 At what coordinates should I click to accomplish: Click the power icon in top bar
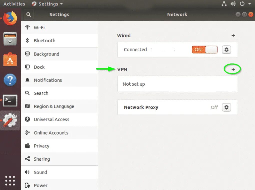pos(242,4)
